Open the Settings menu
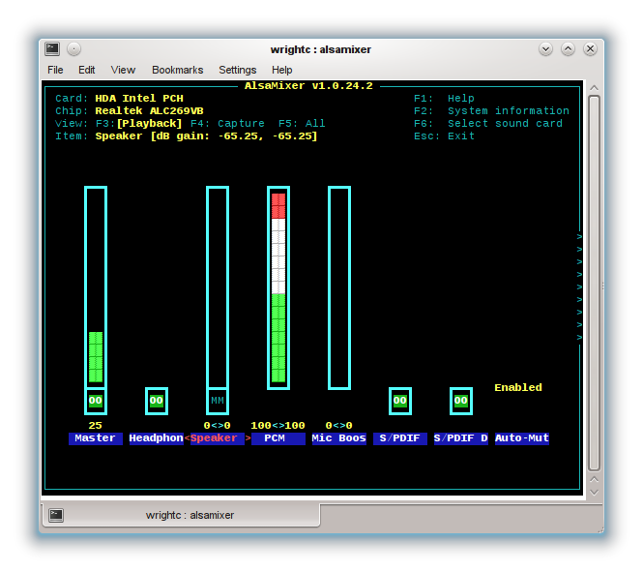Screen dimensions: 643x572 coord(238,70)
